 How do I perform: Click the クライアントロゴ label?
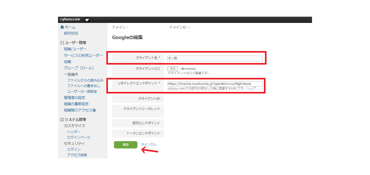click(148, 69)
